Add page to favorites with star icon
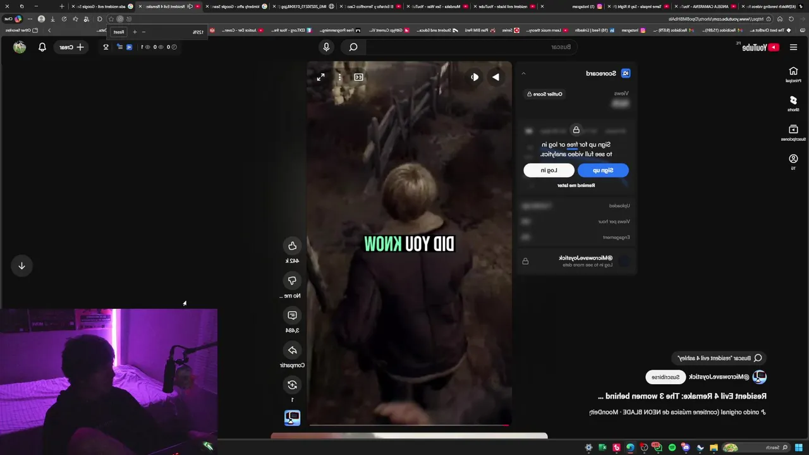The width and height of the screenshot is (809, 455). coord(111,19)
